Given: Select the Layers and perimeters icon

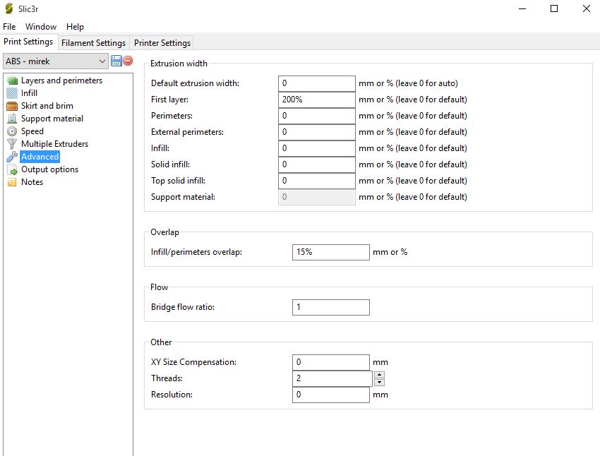Looking at the screenshot, I should click(x=12, y=80).
